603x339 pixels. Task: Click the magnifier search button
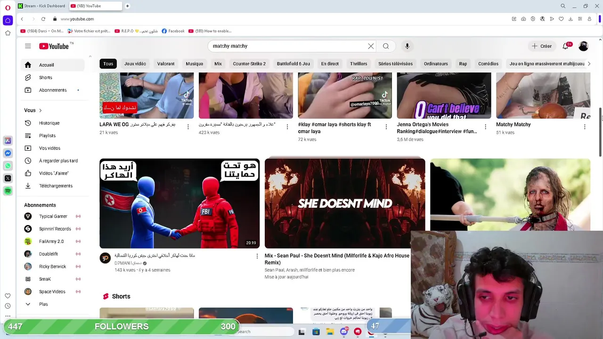386,46
